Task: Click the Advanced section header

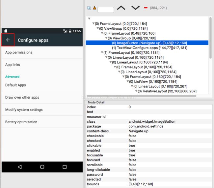Action: coord(12,77)
